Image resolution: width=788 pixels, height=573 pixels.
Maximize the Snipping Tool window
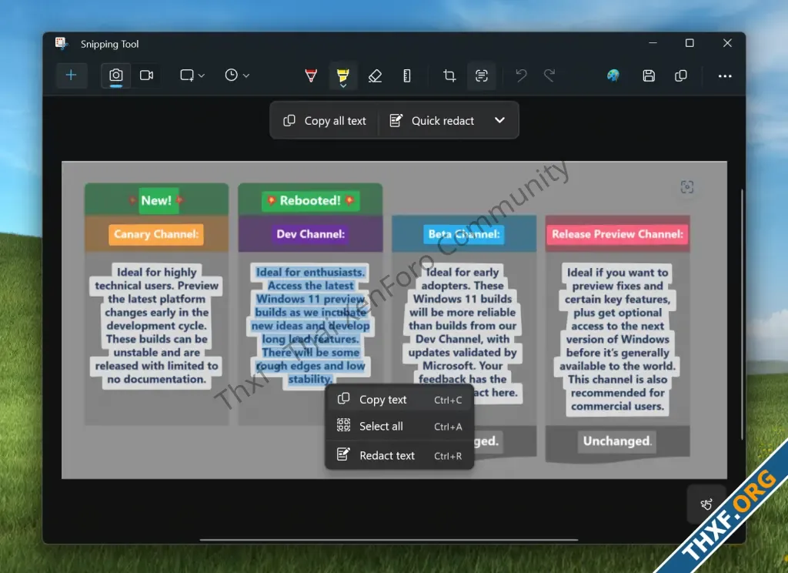(689, 43)
